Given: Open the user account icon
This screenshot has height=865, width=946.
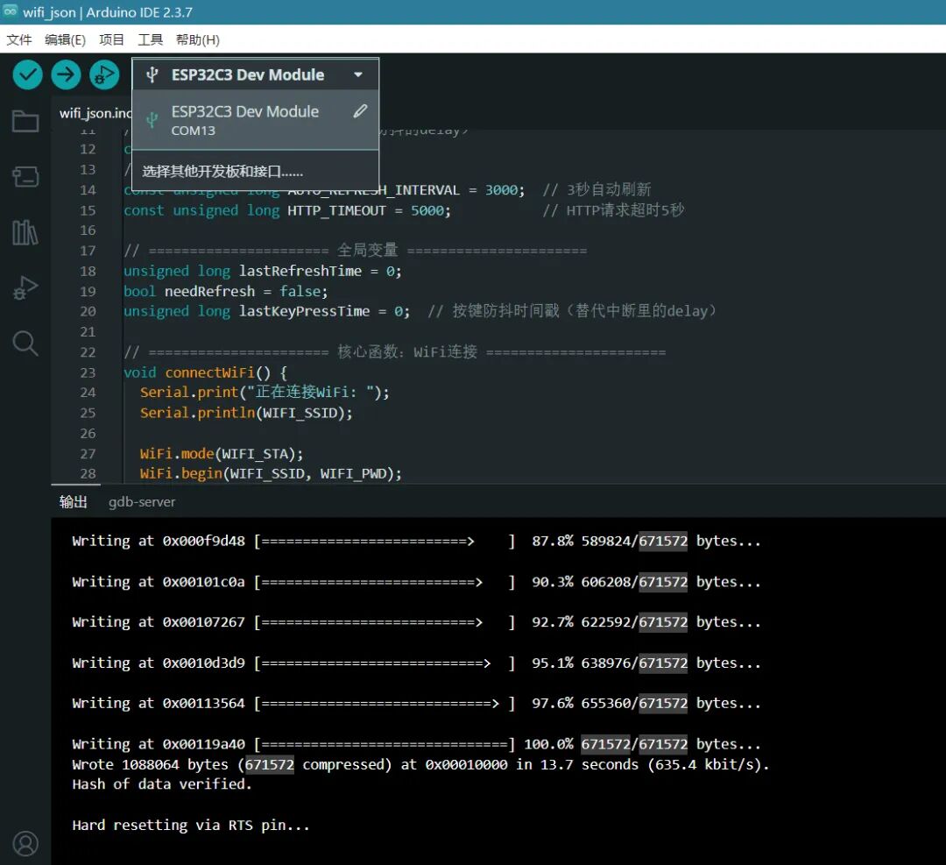Looking at the screenshot, I should (25, 843).
